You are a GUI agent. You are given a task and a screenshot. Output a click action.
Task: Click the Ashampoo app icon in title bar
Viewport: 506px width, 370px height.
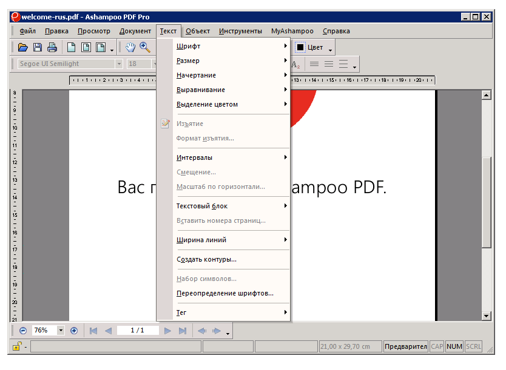click(x=15, y=17)
